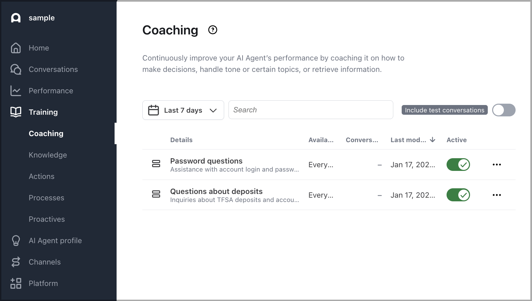Click the help icon next to Coaching title

pos(212,30)
